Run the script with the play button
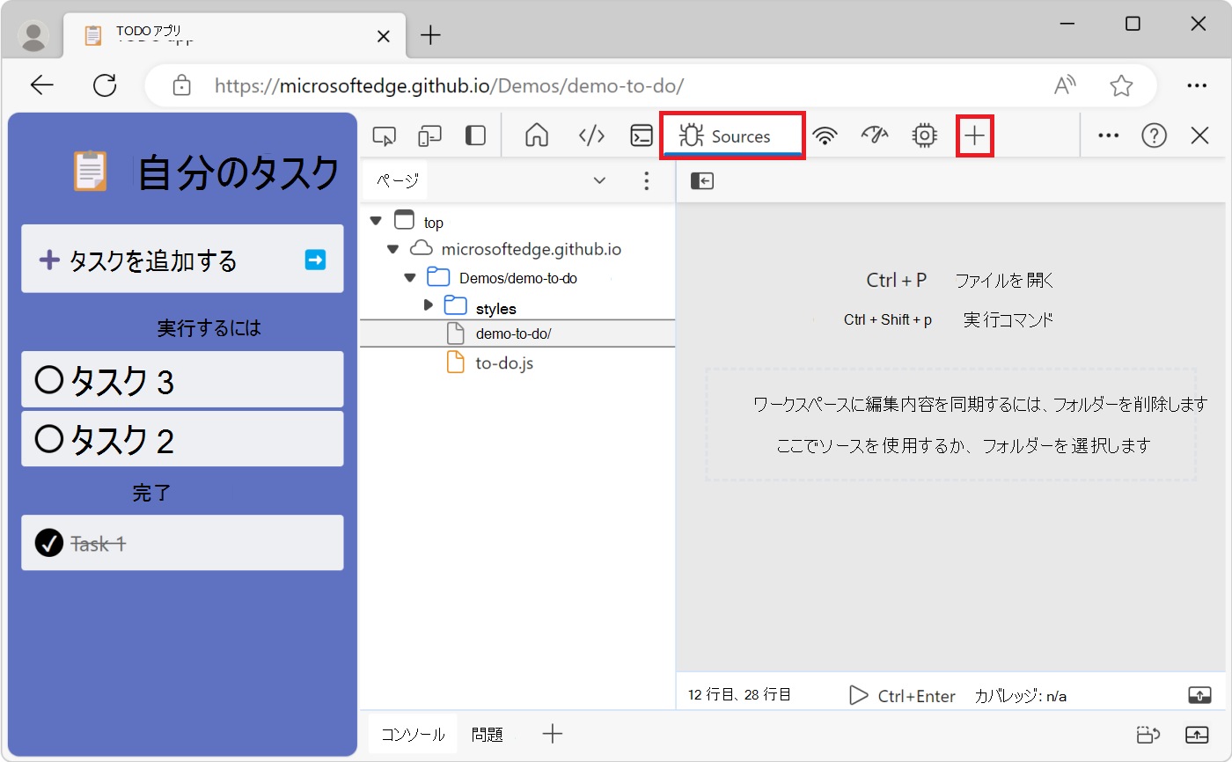 point(859,695)
